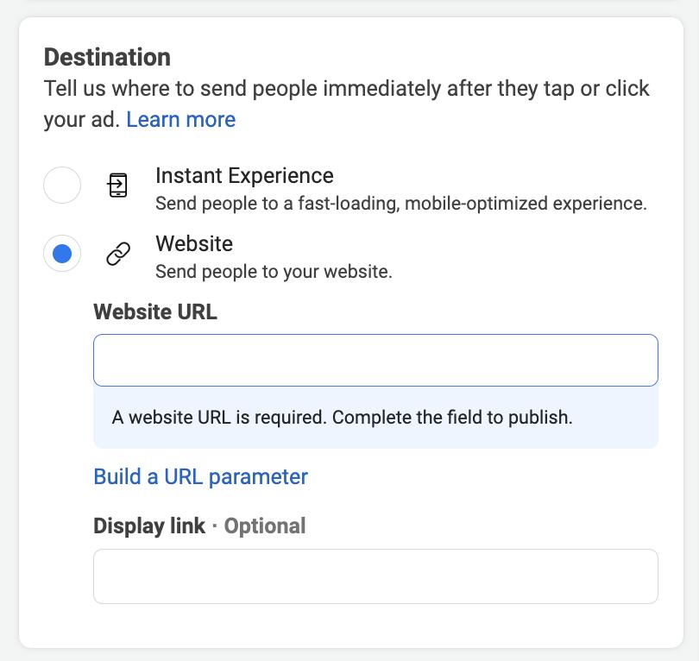Select the Website radio button

62,254
